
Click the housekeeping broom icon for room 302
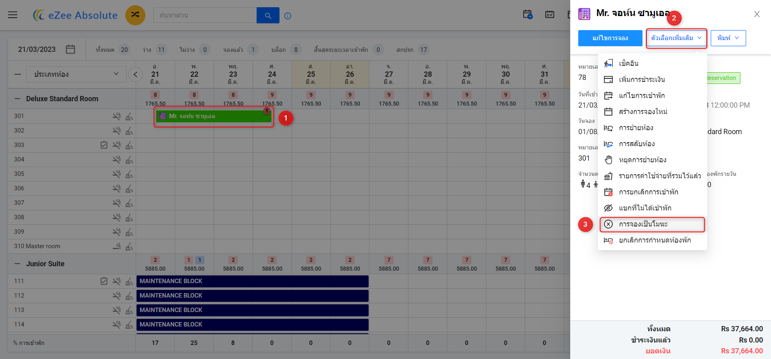(x=129, y=131)
